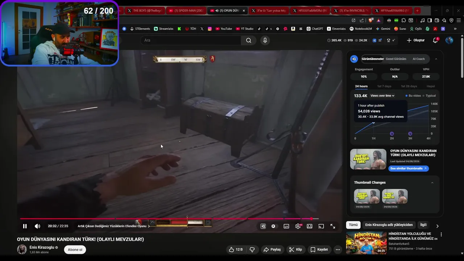This screenshot has height=261, width=464.
Task: Select the Hepsi range tab
Action: [431, 86]
